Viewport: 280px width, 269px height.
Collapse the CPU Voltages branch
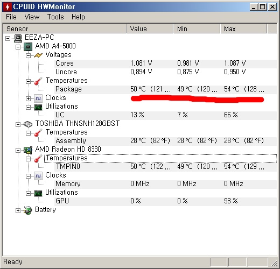coord(28,55)
